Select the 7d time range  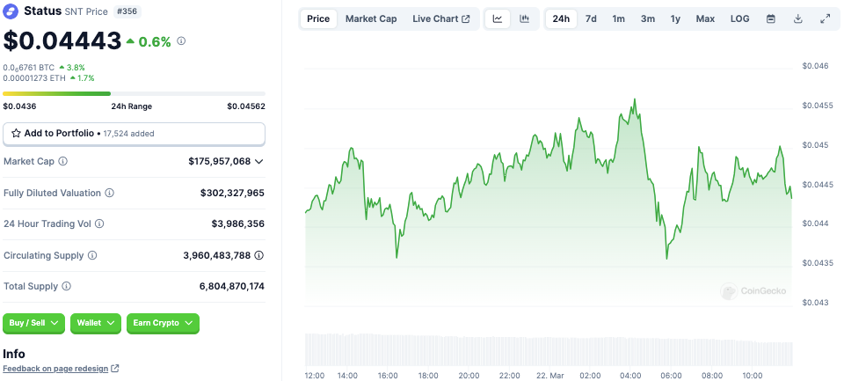pos(591,18)
